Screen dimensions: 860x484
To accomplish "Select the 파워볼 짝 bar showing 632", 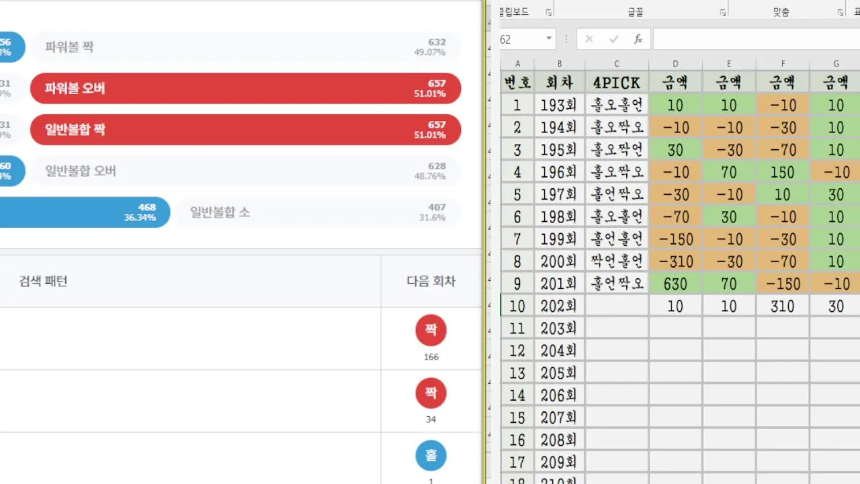I will pos(246,47).
